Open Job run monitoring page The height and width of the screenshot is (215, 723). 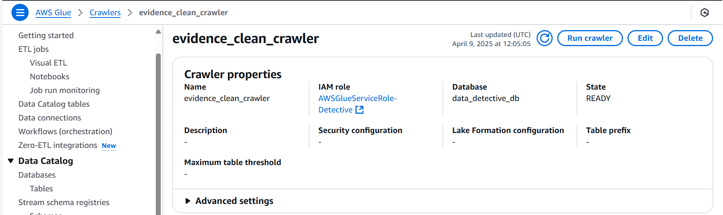pyautogui.click(x=65, y=90)
